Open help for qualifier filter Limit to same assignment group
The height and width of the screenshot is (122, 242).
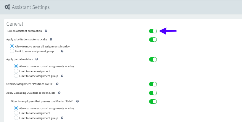tap(62, 118)
